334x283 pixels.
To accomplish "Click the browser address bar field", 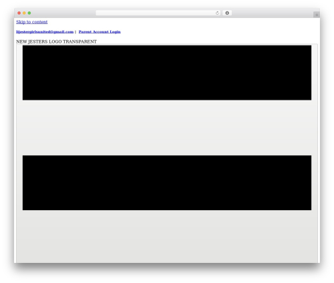I will (158, 13).
